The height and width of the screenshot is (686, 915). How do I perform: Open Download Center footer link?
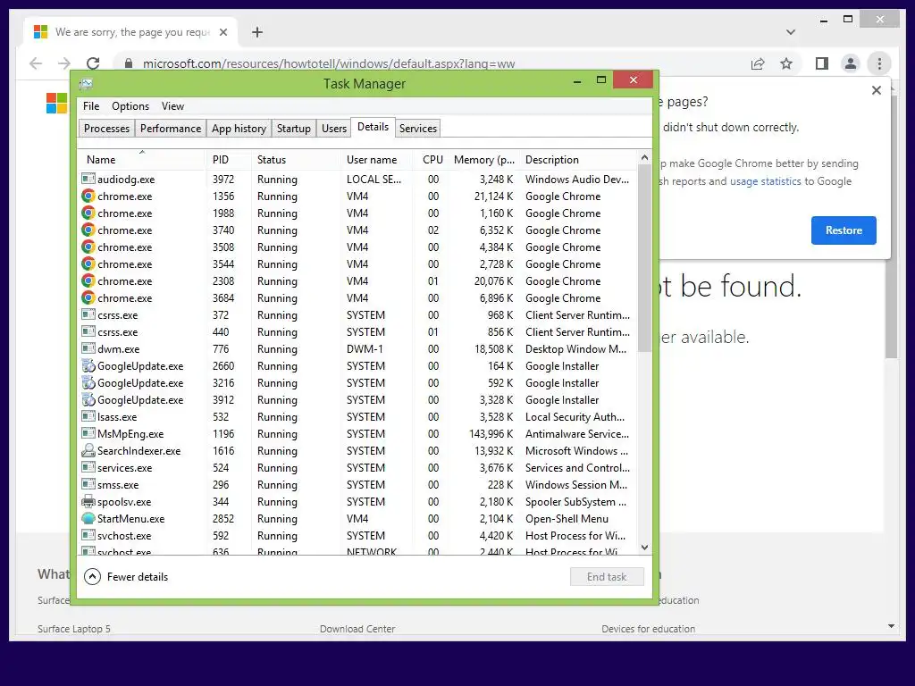(357, 629)
